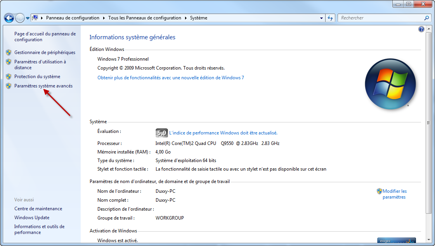
Task: Select Tous les Panneaux de configuration breadcrumb
Action: [x=144, y=18]
